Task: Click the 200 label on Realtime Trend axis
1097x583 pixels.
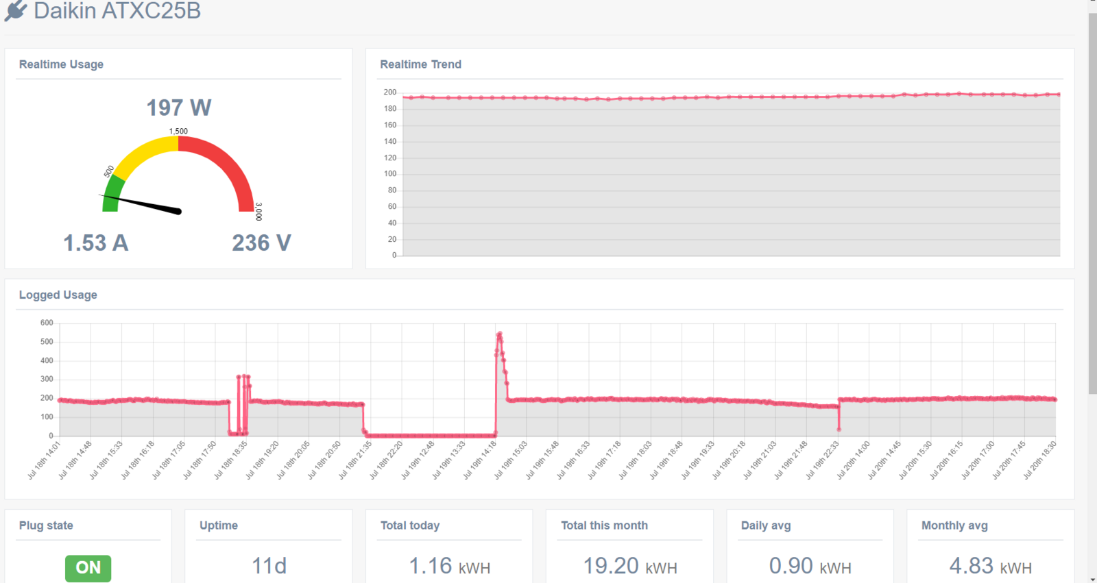Action: 390,92
